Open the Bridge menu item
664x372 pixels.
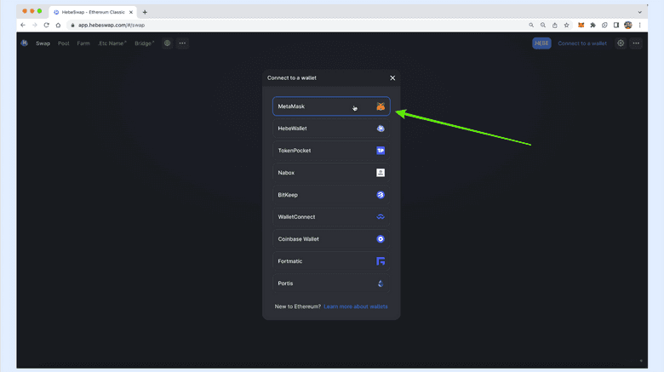click(143, 43)
